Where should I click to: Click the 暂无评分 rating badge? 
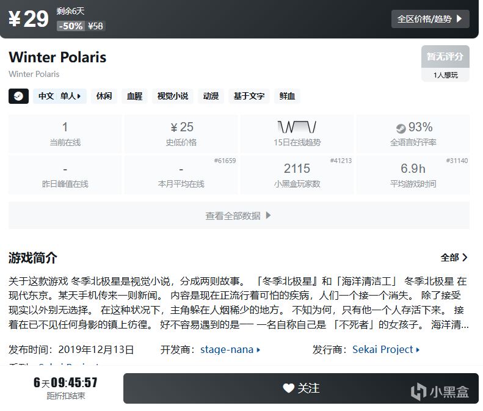click(445, 57)
